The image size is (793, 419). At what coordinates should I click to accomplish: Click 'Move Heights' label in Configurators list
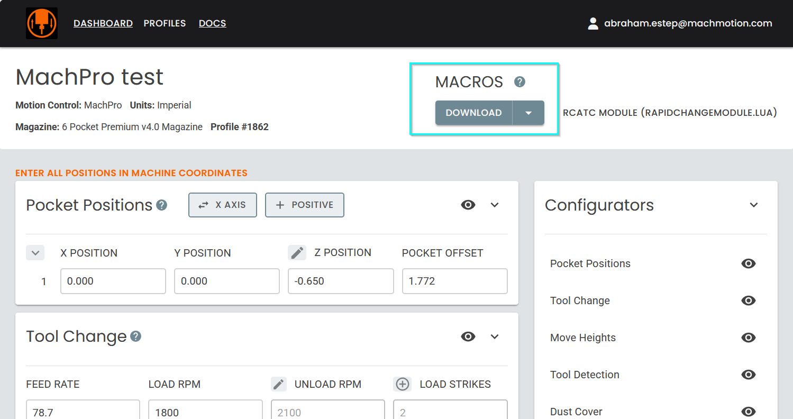583,338
